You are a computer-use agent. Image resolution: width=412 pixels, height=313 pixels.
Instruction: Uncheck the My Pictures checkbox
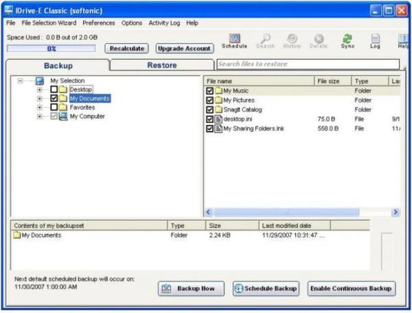point(209,100)
